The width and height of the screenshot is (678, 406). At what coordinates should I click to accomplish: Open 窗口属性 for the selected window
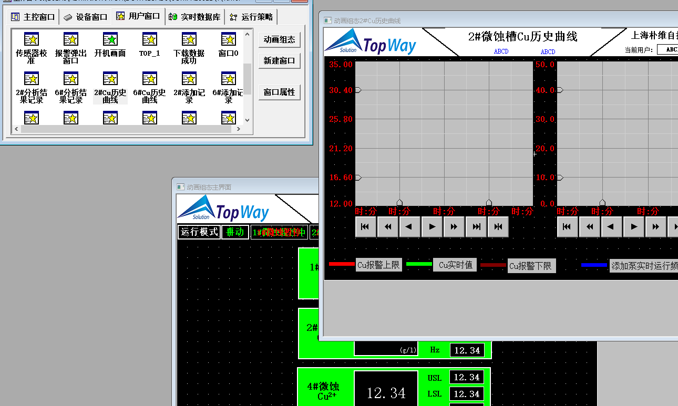click(x=280, y=92)
